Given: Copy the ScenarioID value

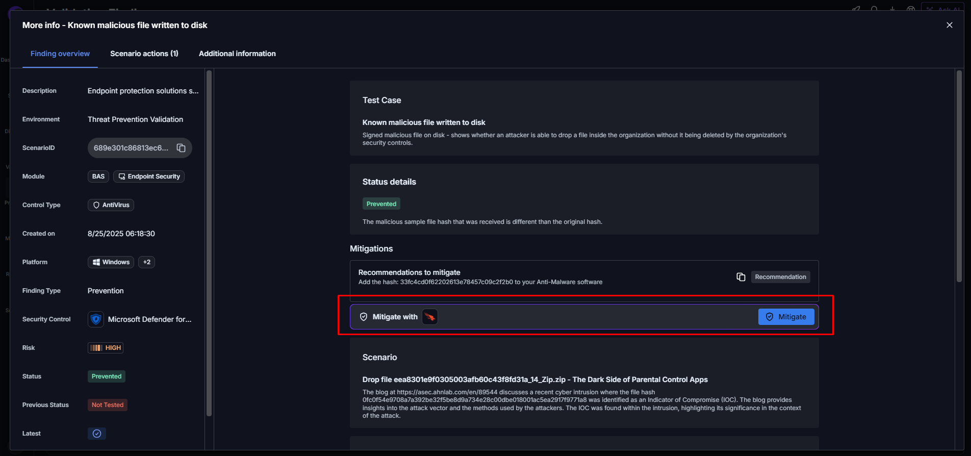Looking at the screenshot, I should (x=181, y=148).
